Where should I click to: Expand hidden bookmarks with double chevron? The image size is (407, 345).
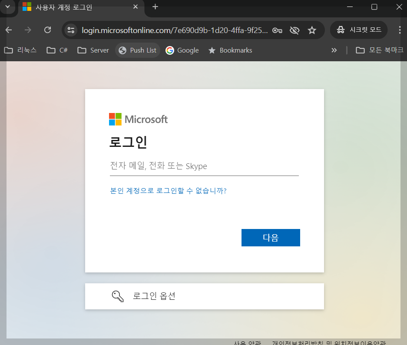334,50
